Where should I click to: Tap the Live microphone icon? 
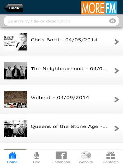click(x=37, y=155)
